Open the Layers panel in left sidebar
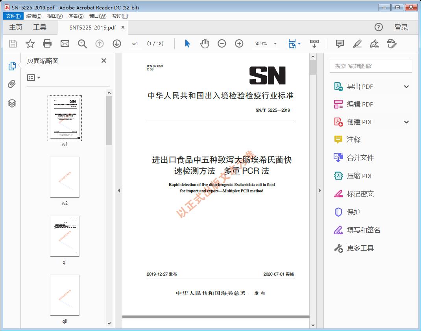421x331 pixels. [12, 103]
